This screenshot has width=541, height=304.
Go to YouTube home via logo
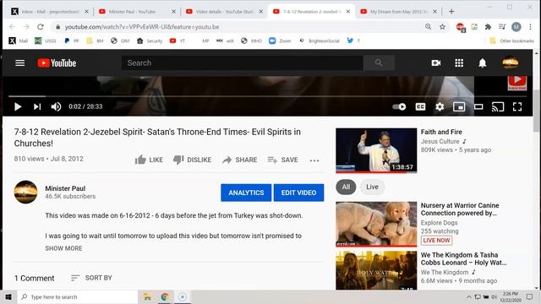point(57,63)
